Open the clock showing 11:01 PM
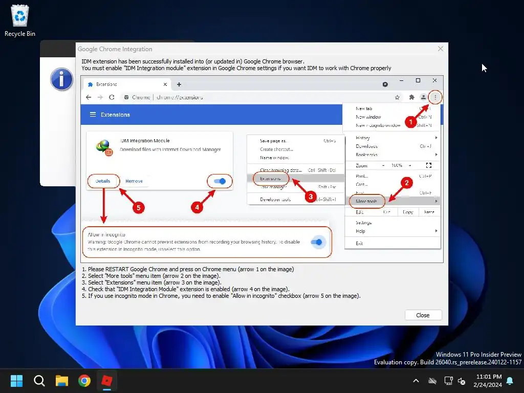Screen dimensions: 524x393 pyautogui.click(x=488, y=381)
